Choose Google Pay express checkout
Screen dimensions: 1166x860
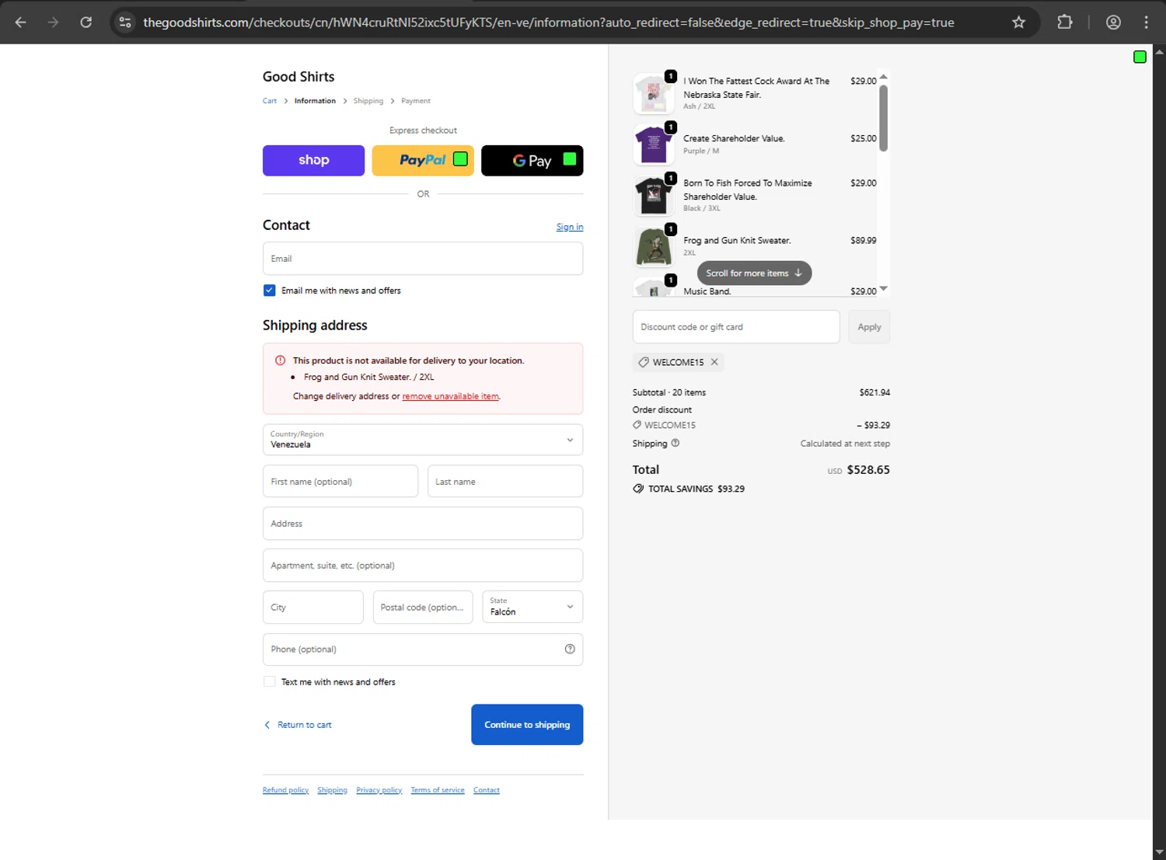[x=532, y=161]
